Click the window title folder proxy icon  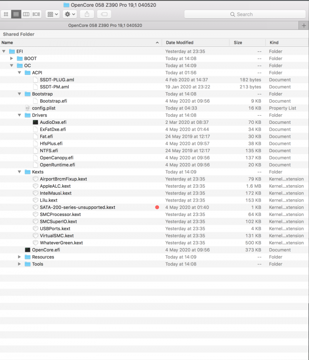click(66, 5)
